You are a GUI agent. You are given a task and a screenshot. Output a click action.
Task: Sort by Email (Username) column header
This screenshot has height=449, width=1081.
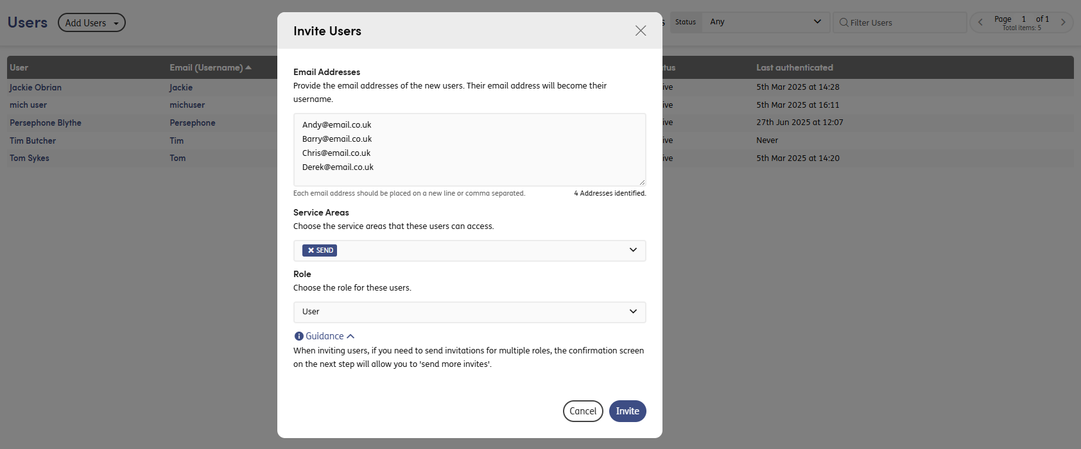pos(211,67)
